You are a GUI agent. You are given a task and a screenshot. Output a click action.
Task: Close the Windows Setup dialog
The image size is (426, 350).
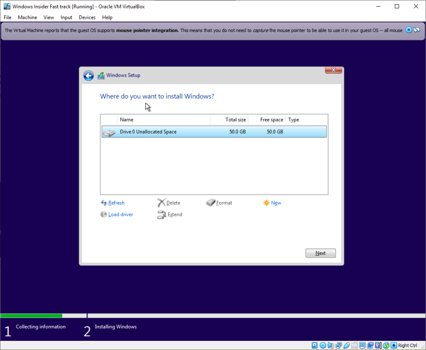click(334, 70)
